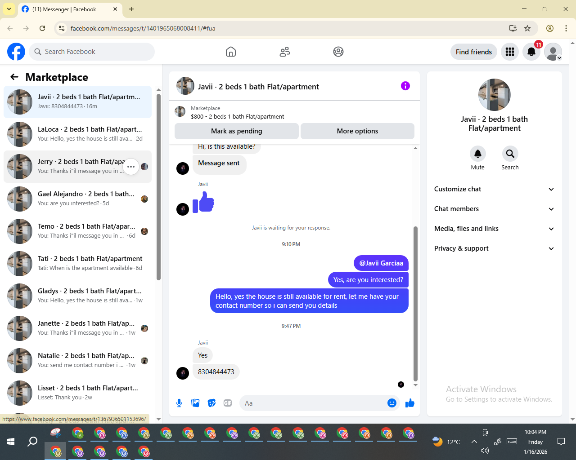
Task: Click the large listing photo in right panel
Action: click(495, 95)
